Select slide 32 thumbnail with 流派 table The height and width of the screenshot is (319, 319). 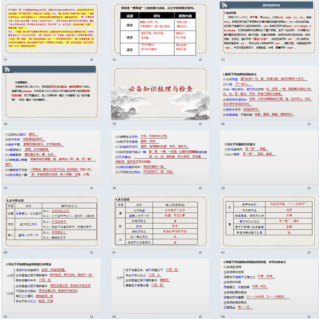point(160,29)
